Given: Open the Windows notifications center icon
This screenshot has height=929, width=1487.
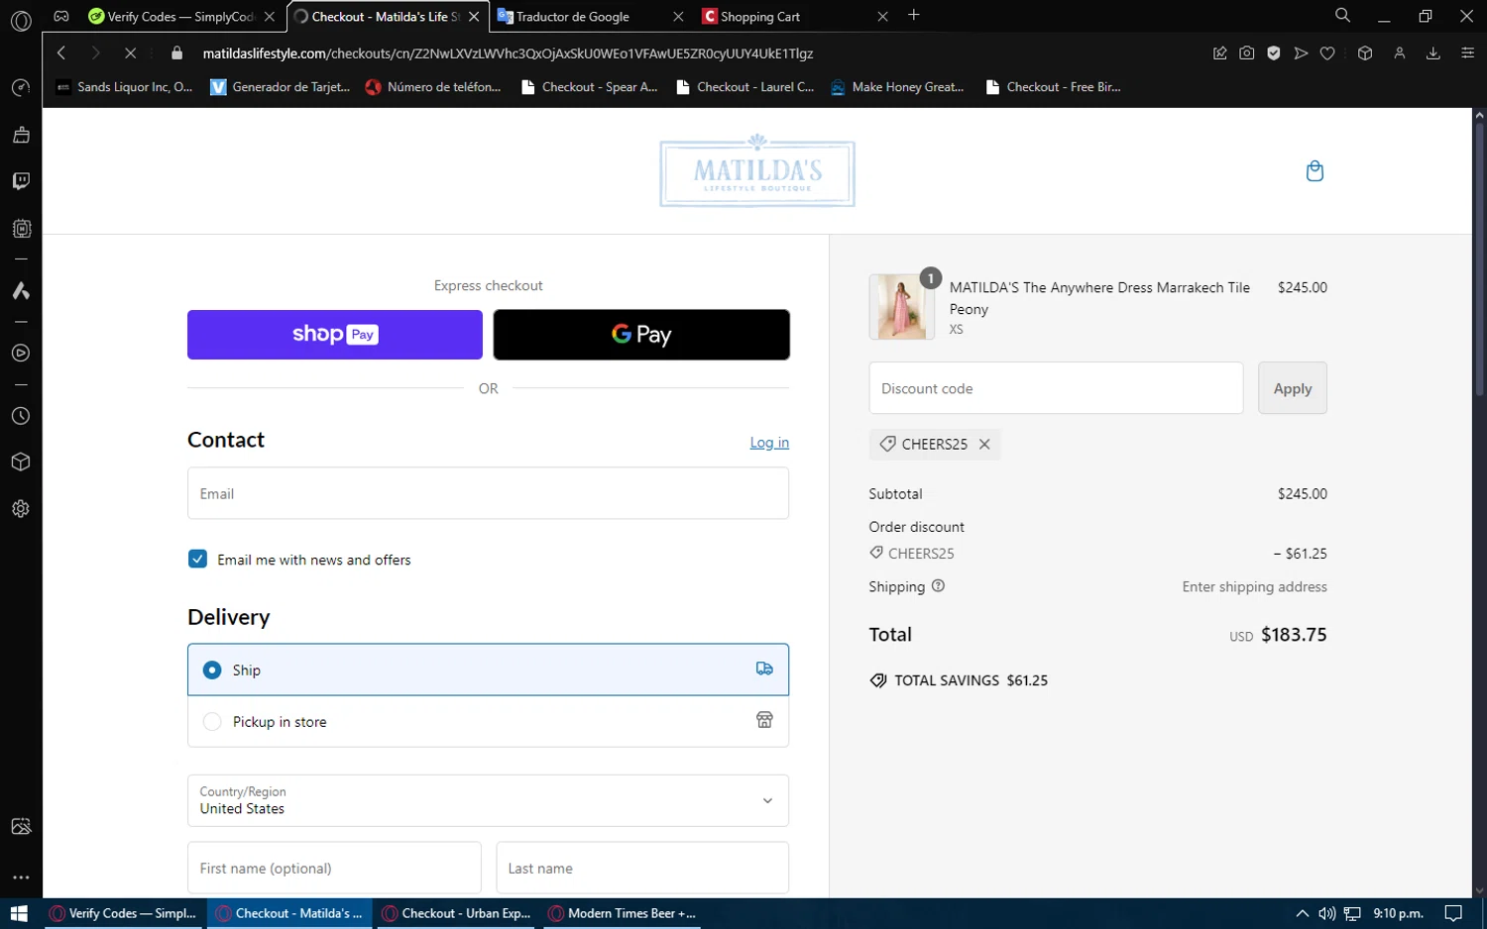Looking at the screenshot, I should (x=1453, y=913).
